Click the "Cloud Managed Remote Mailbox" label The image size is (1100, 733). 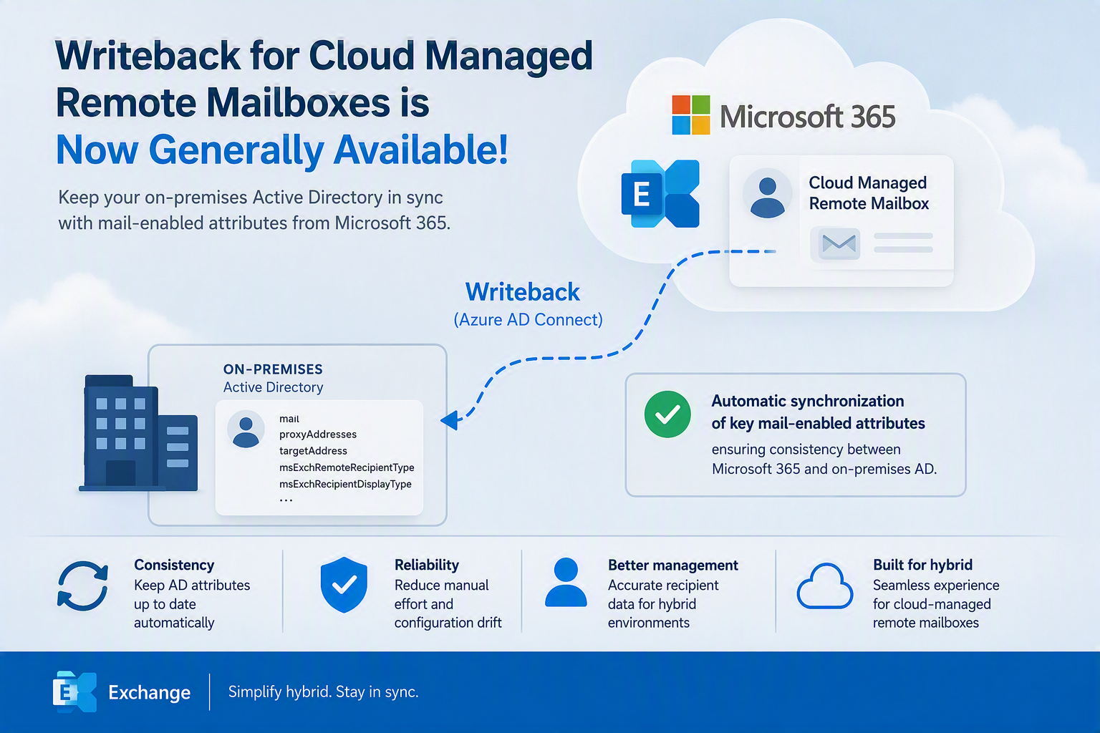coord(869,193)
